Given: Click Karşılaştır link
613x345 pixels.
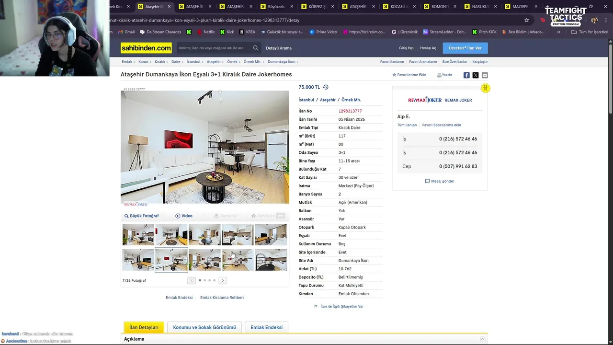Looking at the screenshot, I should point(480,62).
